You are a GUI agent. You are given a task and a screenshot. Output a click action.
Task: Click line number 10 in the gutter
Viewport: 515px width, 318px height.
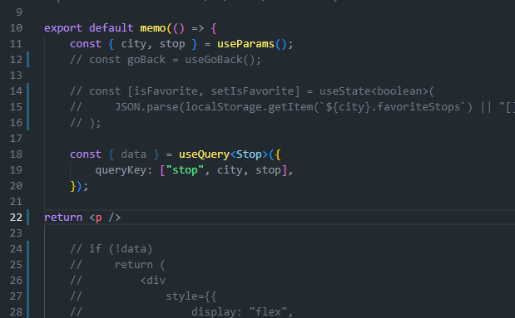pos(16,28)
